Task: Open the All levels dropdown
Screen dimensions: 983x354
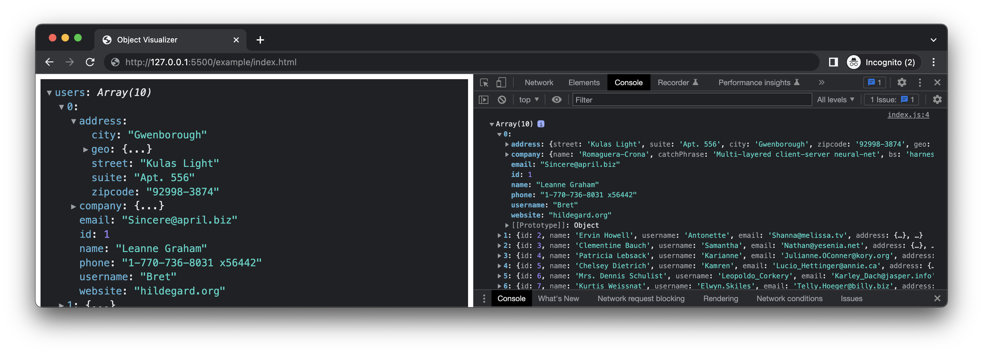Action: [x=835, y=99]
